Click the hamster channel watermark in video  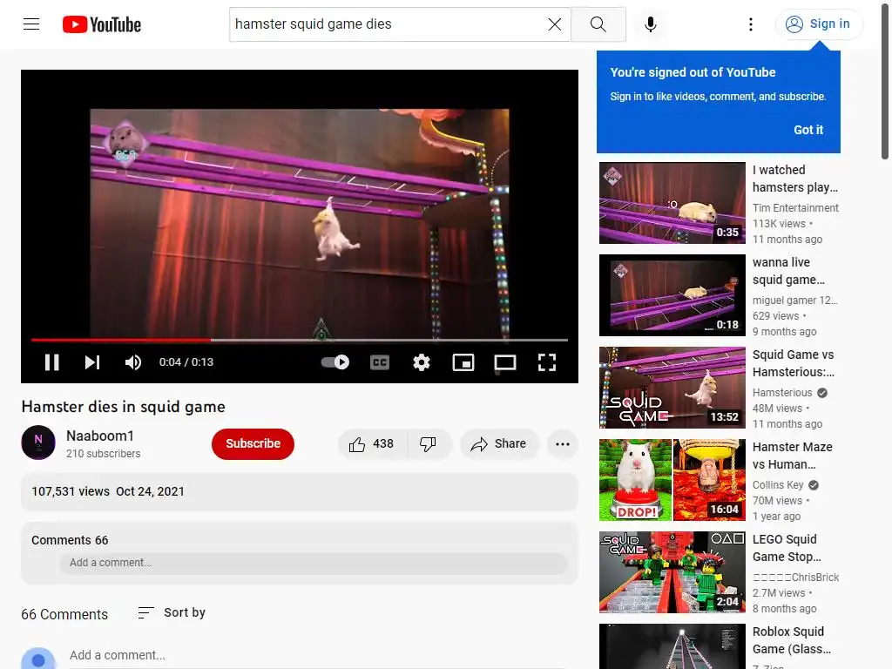pos(125,143)
